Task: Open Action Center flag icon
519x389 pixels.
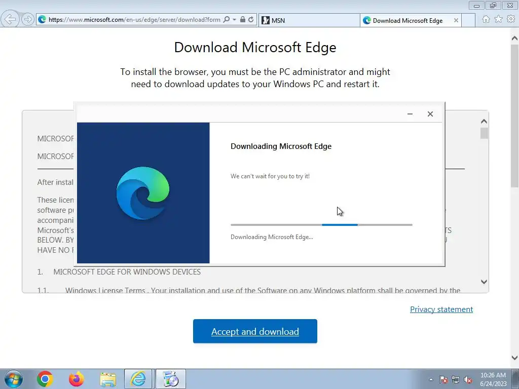Action: pos(443,379)
